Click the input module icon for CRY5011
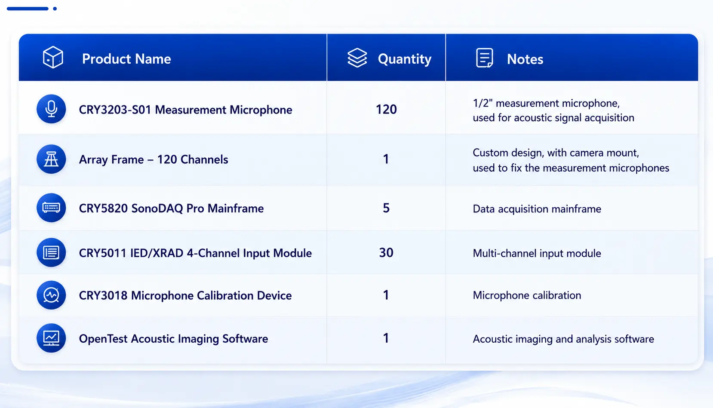This screenshot has height=408, width=713. 51,252
